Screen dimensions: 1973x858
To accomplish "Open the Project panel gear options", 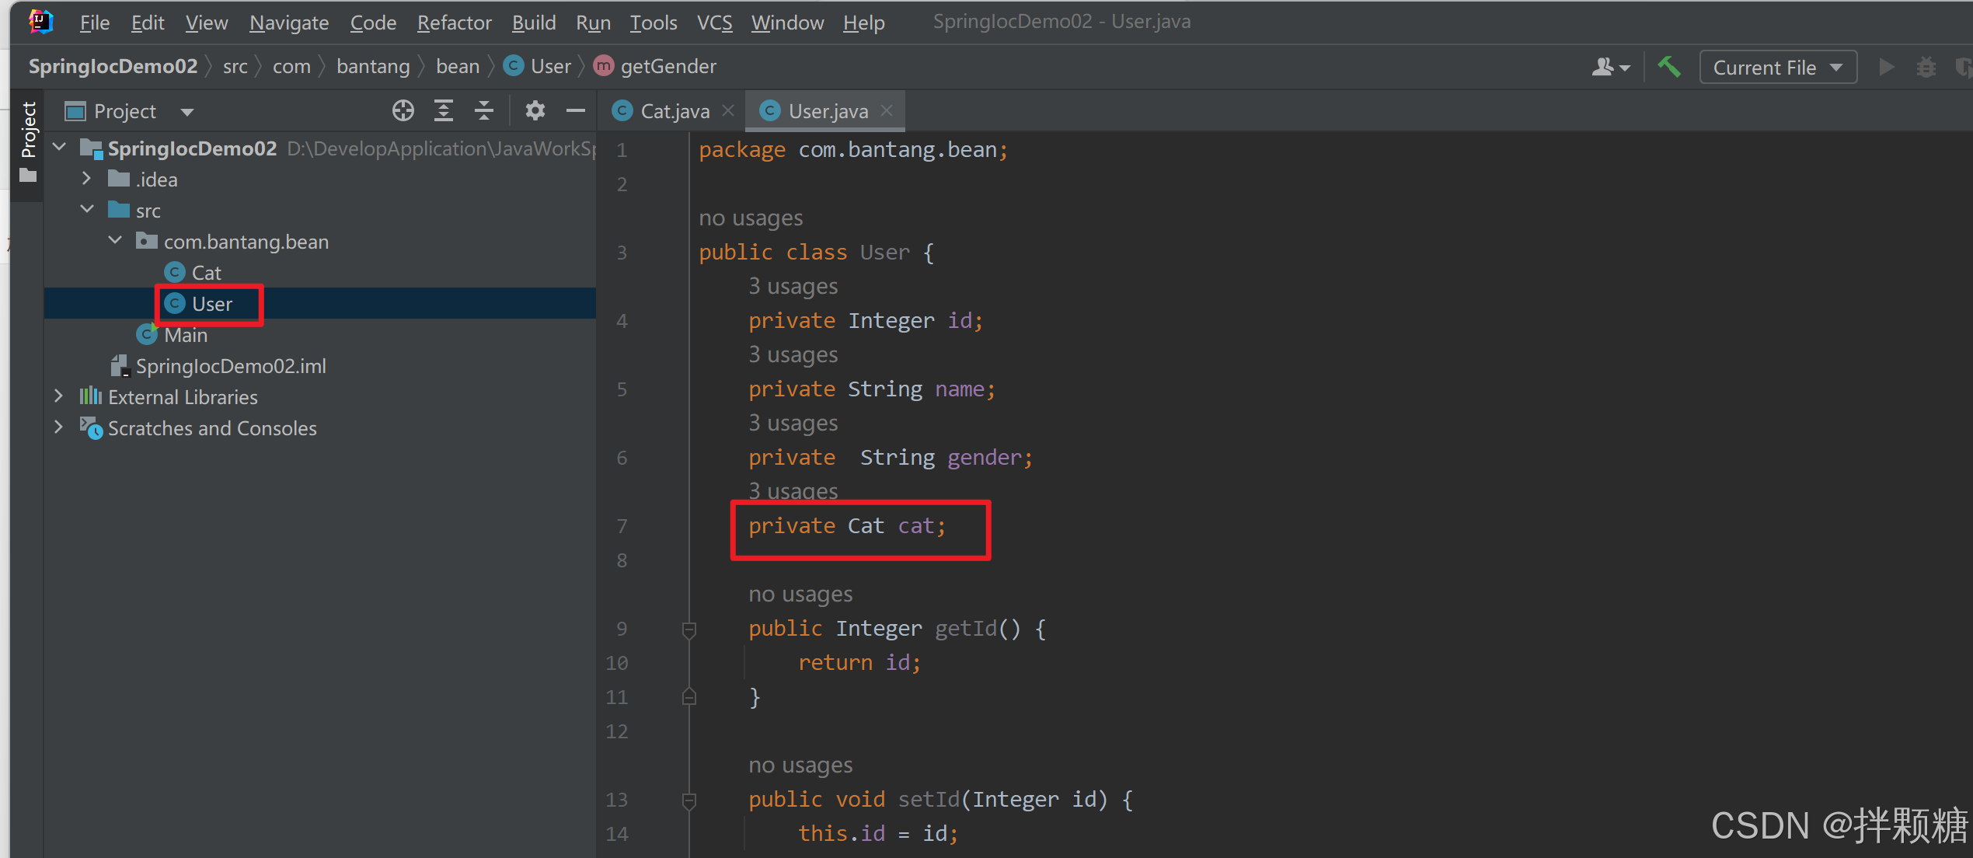I will pos(535,111).
